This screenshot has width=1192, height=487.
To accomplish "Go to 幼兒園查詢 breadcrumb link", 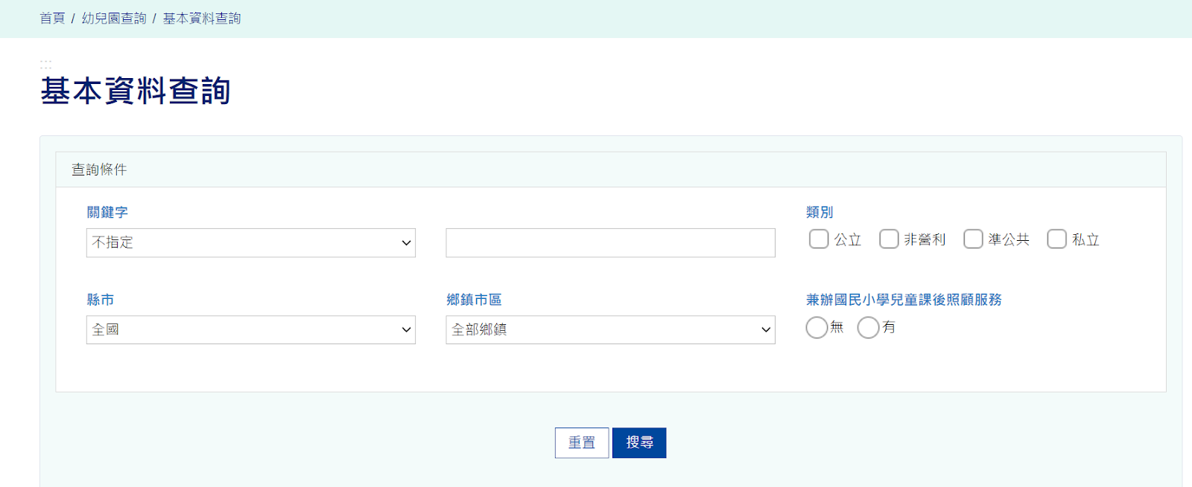I will click(114, 19).
